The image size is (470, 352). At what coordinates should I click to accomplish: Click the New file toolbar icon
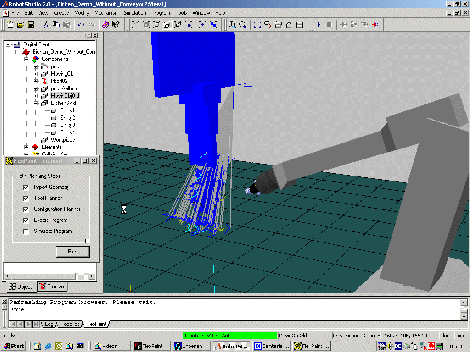pyautogui.click(x=10, y=25)
